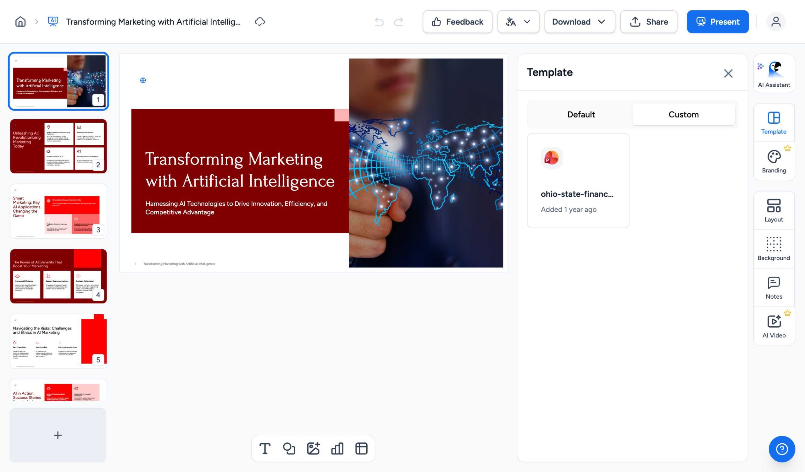Insert a chart from bottom toolbar
The height and width of the screenshot is (472, 805).
(x=337, y=448)
